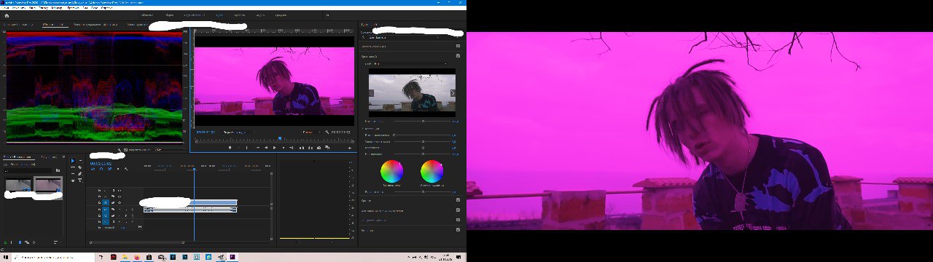Step back one frame in Program monitor

tap(266, 148)
